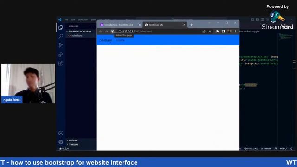Close the Bootstrap Site tab
Screen dimensions: 297x167
[184, 25]
